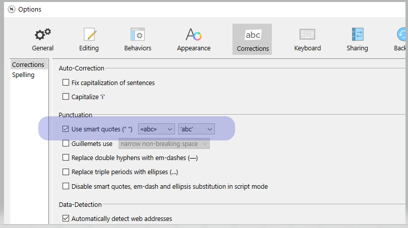The width and height of the screenshot is (408, 228).
Task: Open the General options gear icon
Action: click(x=43, y=35)
